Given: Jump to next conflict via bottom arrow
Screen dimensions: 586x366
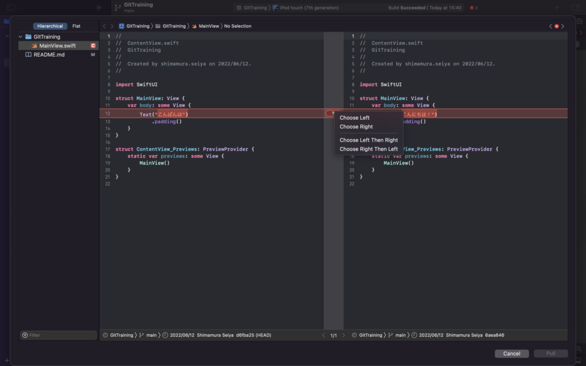Looking at the screenshot, I should point(344,335).
